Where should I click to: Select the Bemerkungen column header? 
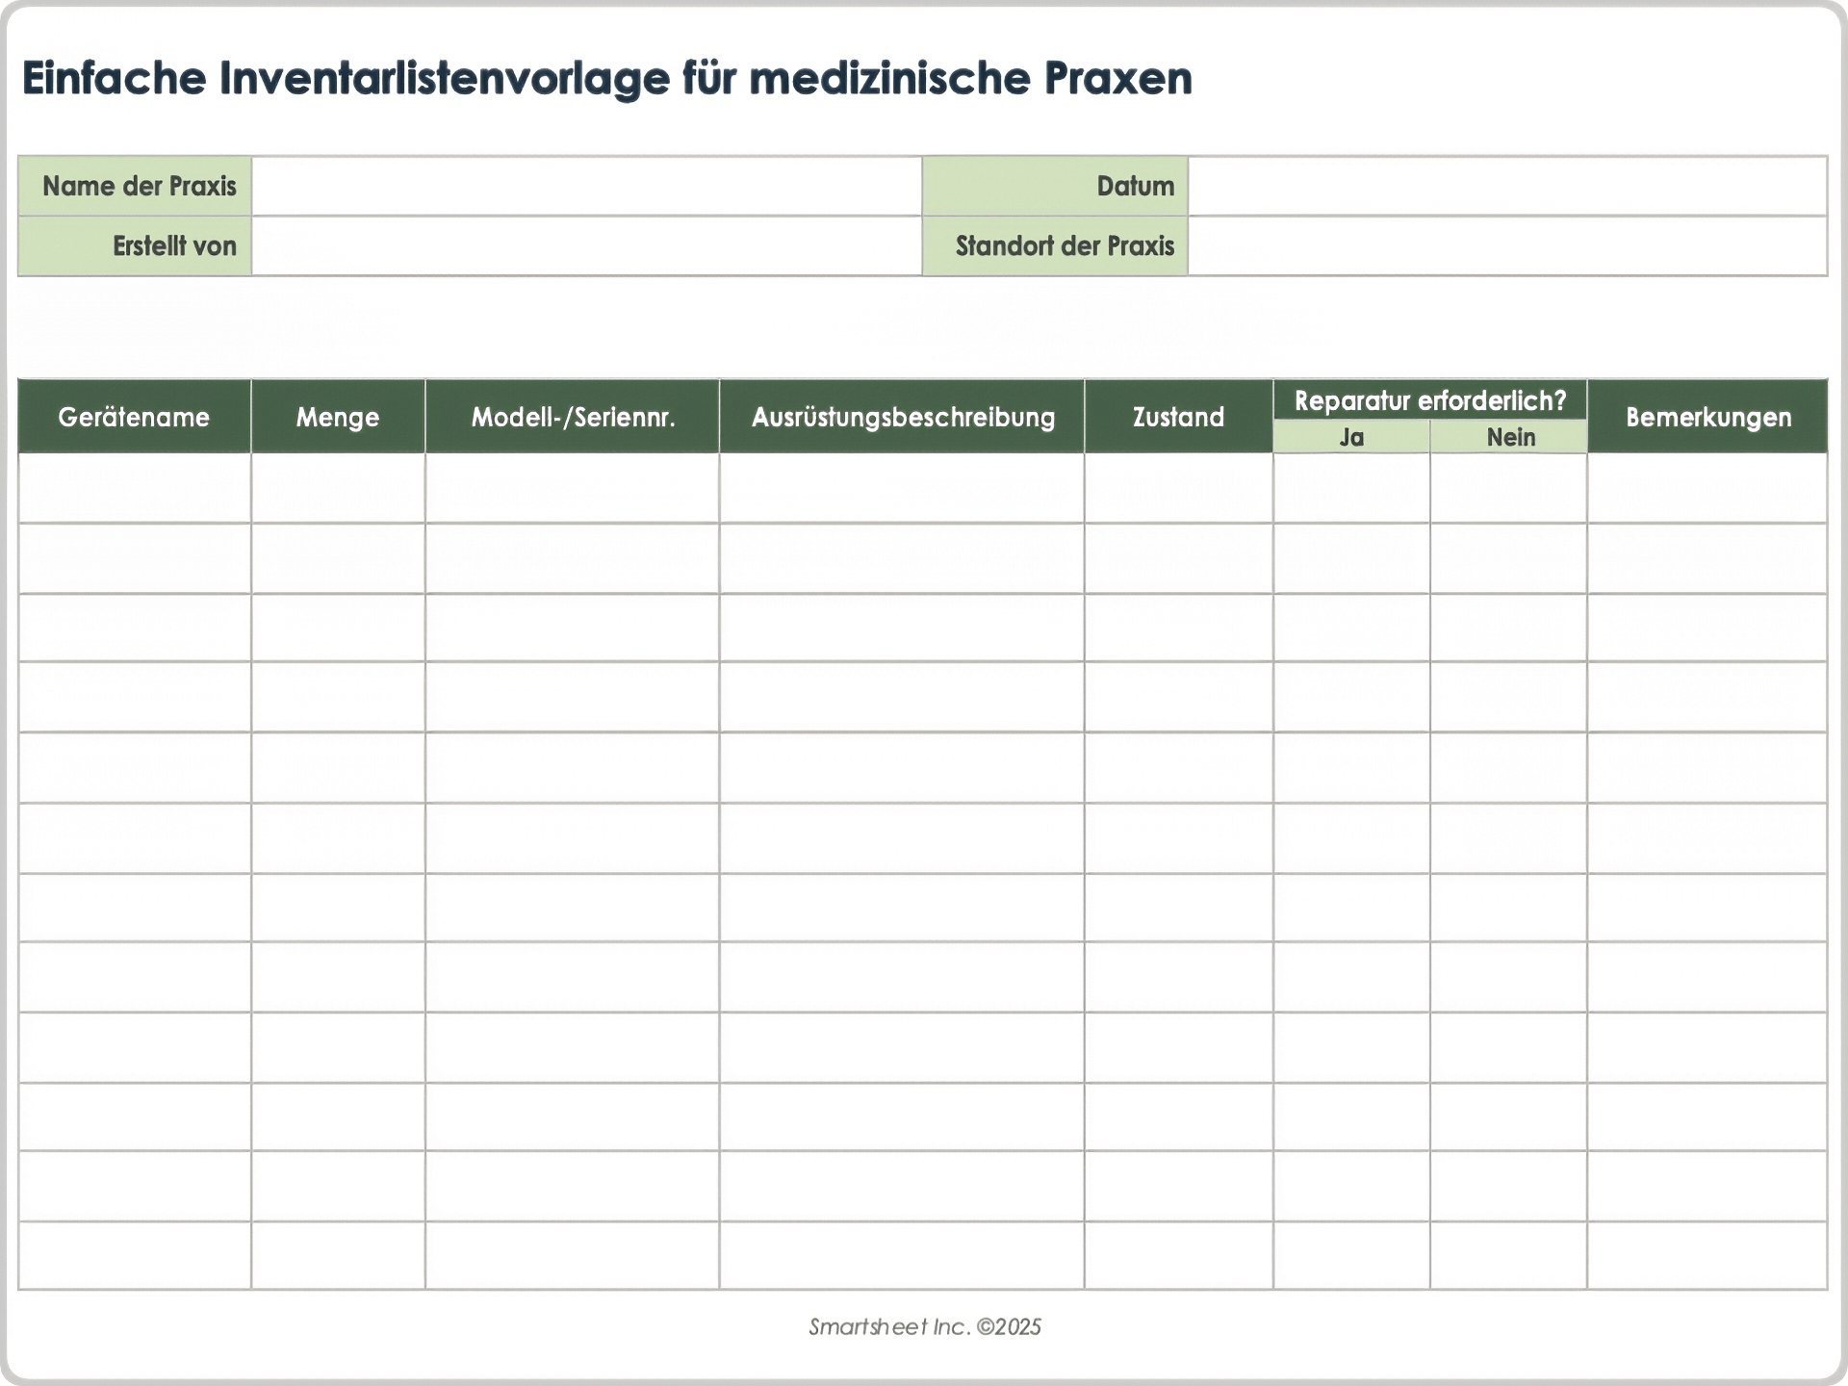[1707, 417]
